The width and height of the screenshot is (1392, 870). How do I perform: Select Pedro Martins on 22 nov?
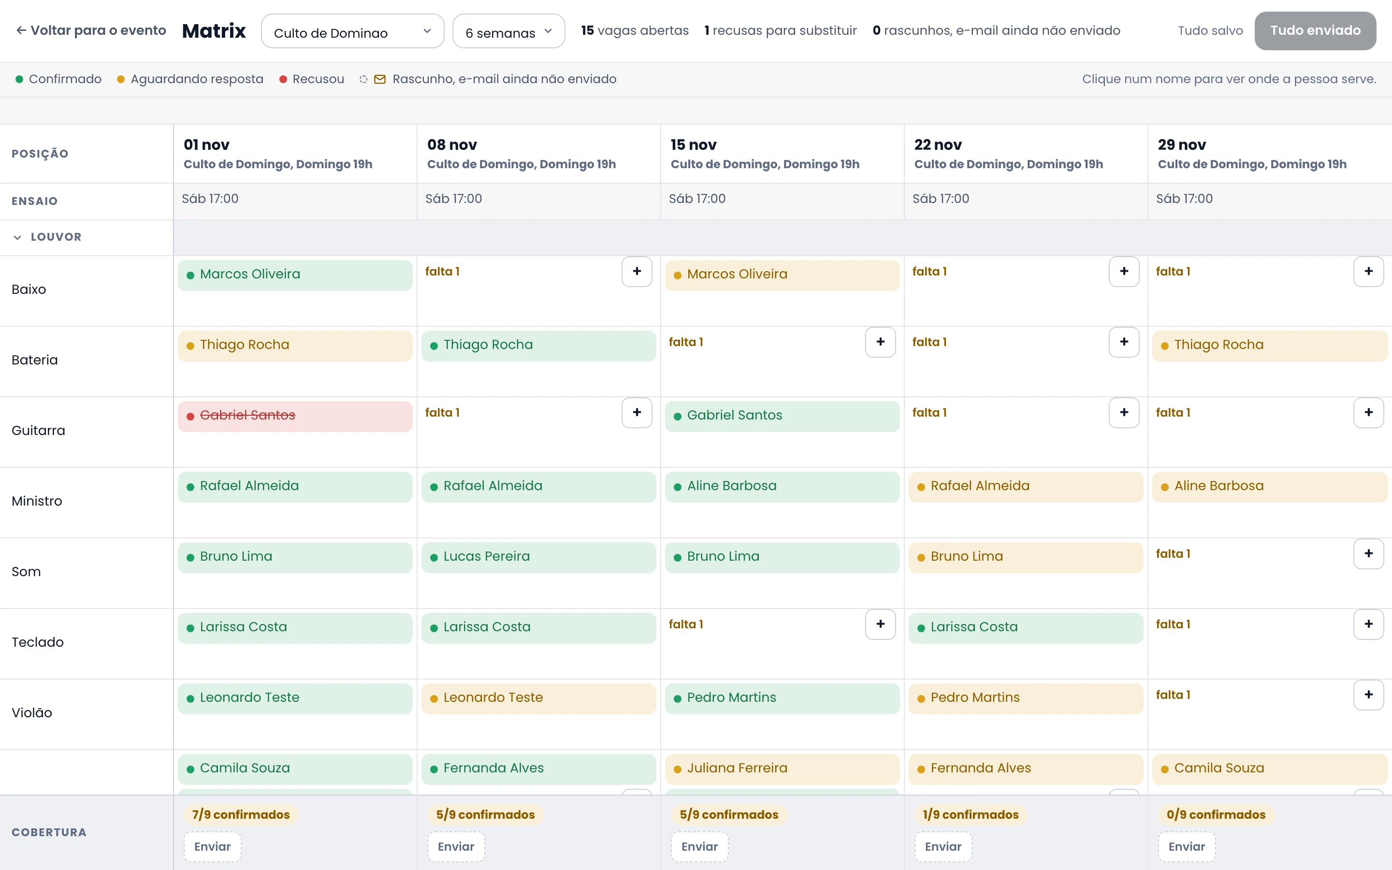1026,698
